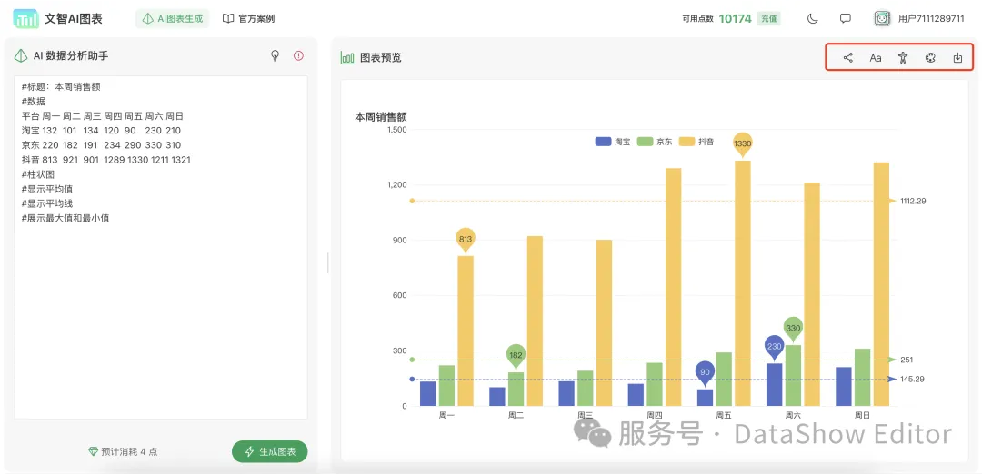Click the AI 数据分析助手 header icon

tap(21, 55)
